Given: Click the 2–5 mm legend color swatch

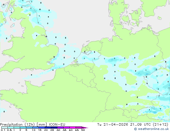Looking at the screenshot, I should click(x=23, y=128).
